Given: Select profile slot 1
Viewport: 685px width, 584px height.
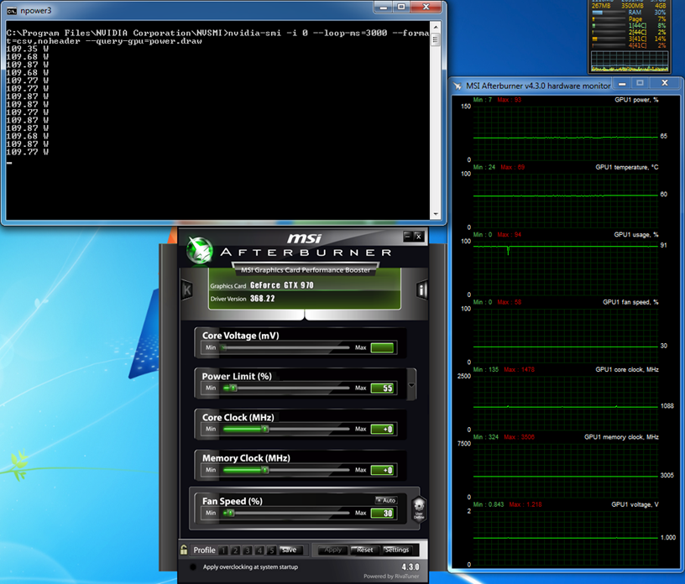Looking at the screenshot, I should point(223,550).
